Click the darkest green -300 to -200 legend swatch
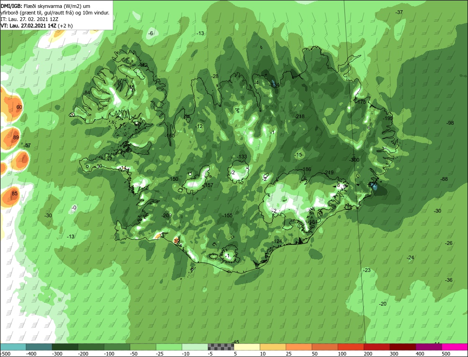 point(65,347)
